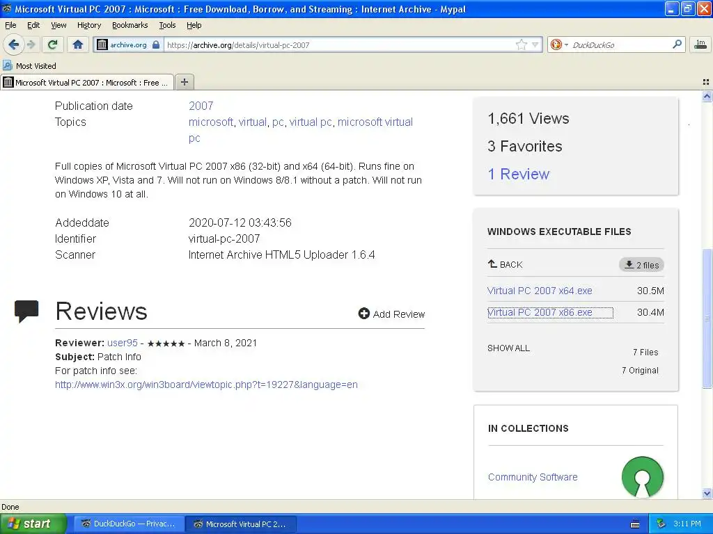Switch to Microsoft Virtual PC taskbar window
Viewport: 713px width, 534px height.
pyautogui.click(x=241, y=524)
